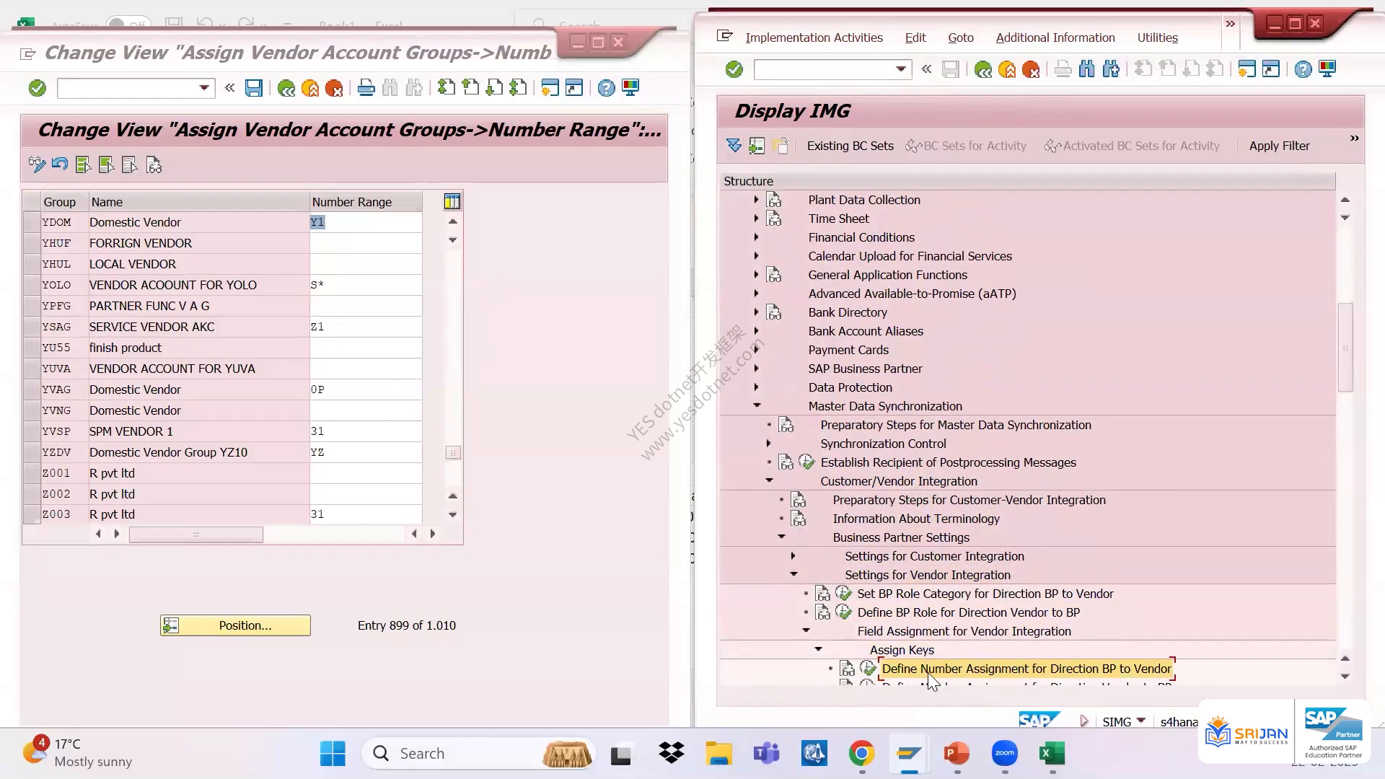Click Expand All icon in Display IMG
The image size is (1385, 779).
(x=734, y=146)
